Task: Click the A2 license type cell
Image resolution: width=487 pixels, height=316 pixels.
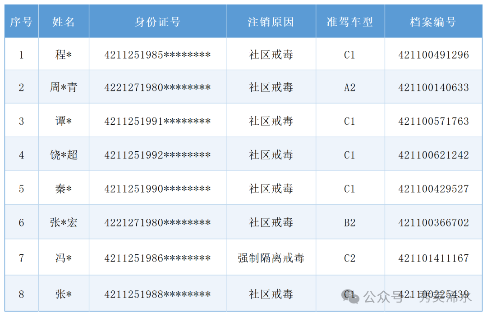Action: click(x=350, y=87)
